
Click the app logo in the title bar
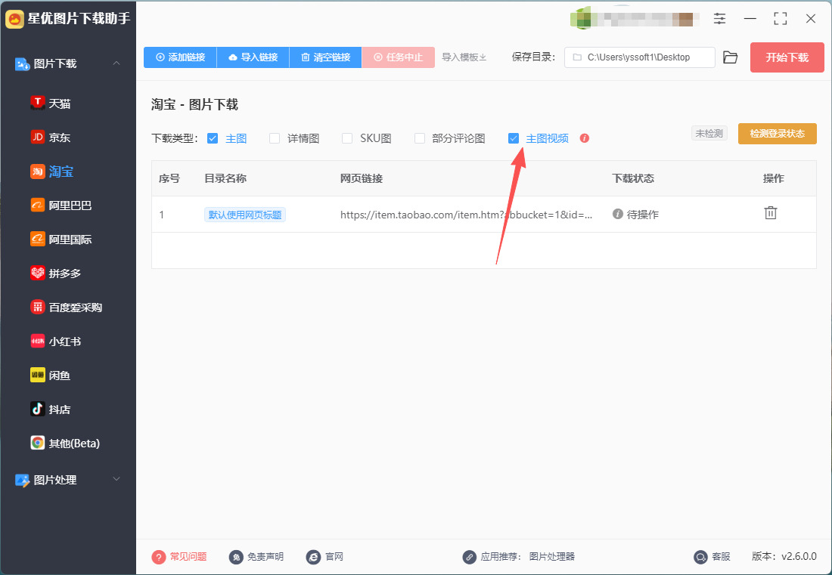point(14,19)
